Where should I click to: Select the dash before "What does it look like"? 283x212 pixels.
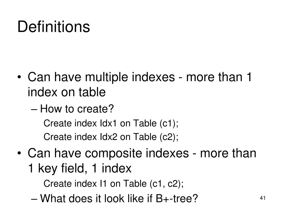34,199
